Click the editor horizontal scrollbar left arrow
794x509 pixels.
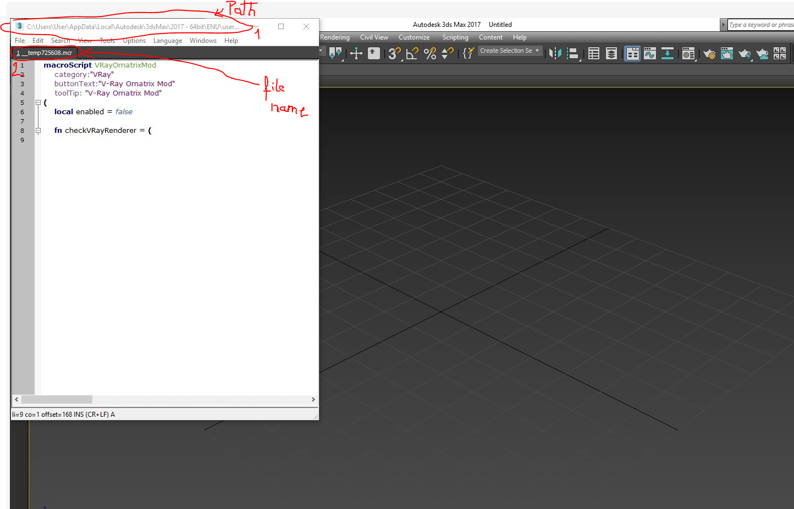click(x=16, y=400)
